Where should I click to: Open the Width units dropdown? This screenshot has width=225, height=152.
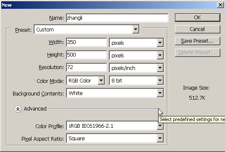[136, 43]
